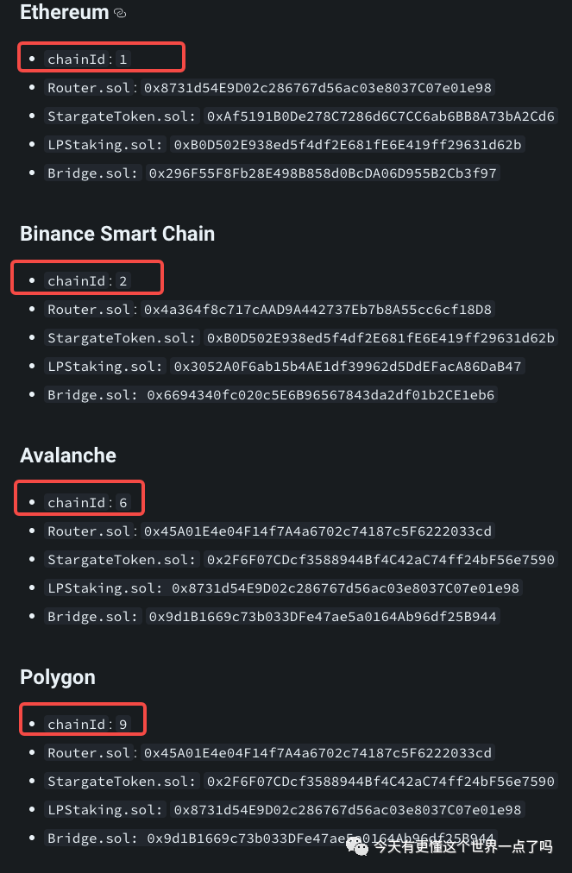The height and width of the screenshot is (873, 572).
Task: Select the Avalanche chainId: 6 entry
Action: 87,502
